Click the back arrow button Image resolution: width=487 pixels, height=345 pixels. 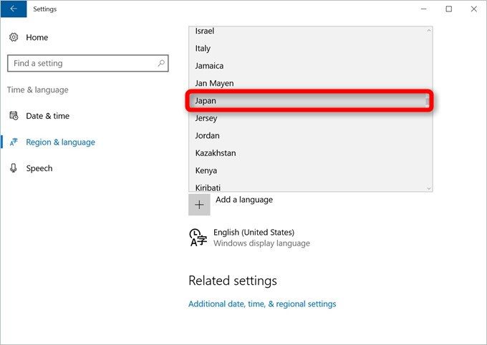pyautogui.click(x=13, y=9)
